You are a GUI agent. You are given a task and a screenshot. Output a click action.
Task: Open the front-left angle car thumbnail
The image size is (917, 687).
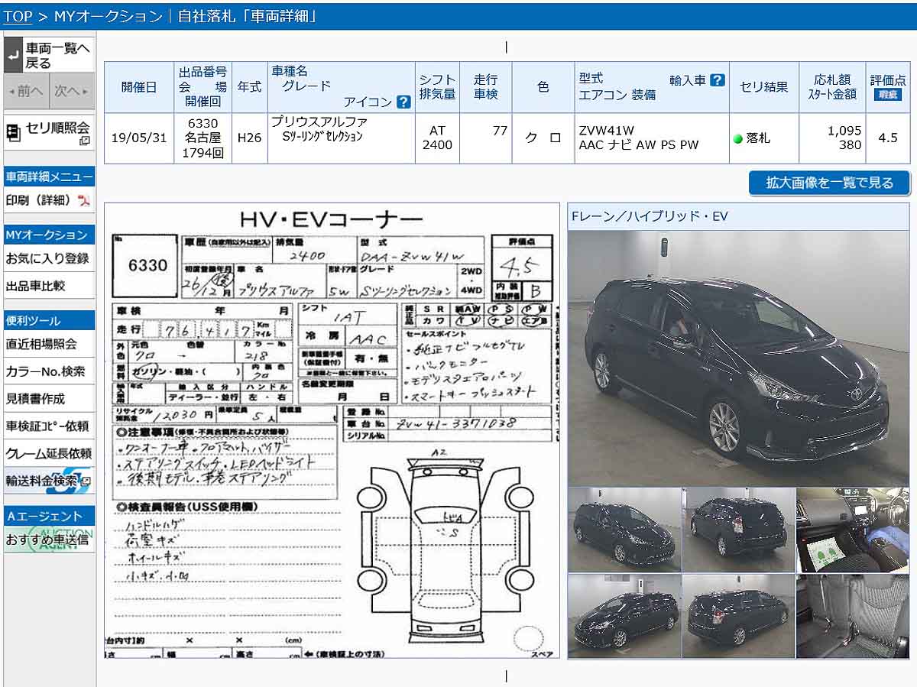coord(624,530)
